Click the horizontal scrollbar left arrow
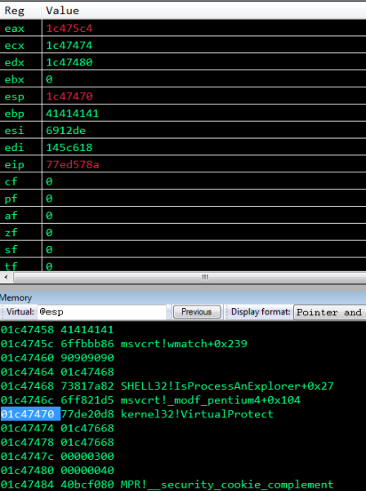Viewport: 366px width, 491px height. pos(6,277)
